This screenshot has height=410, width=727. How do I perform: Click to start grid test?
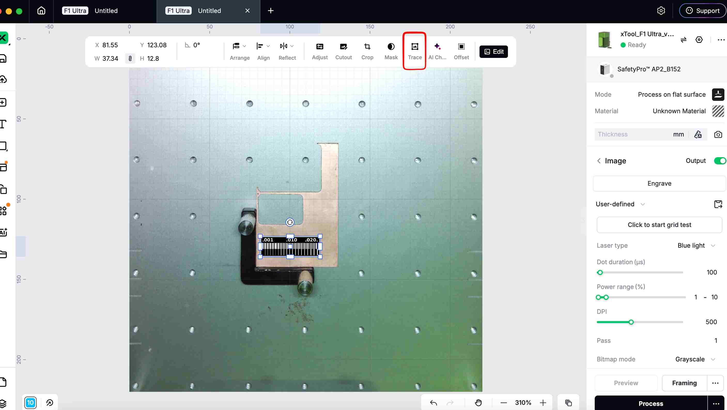tap(659, 225)
